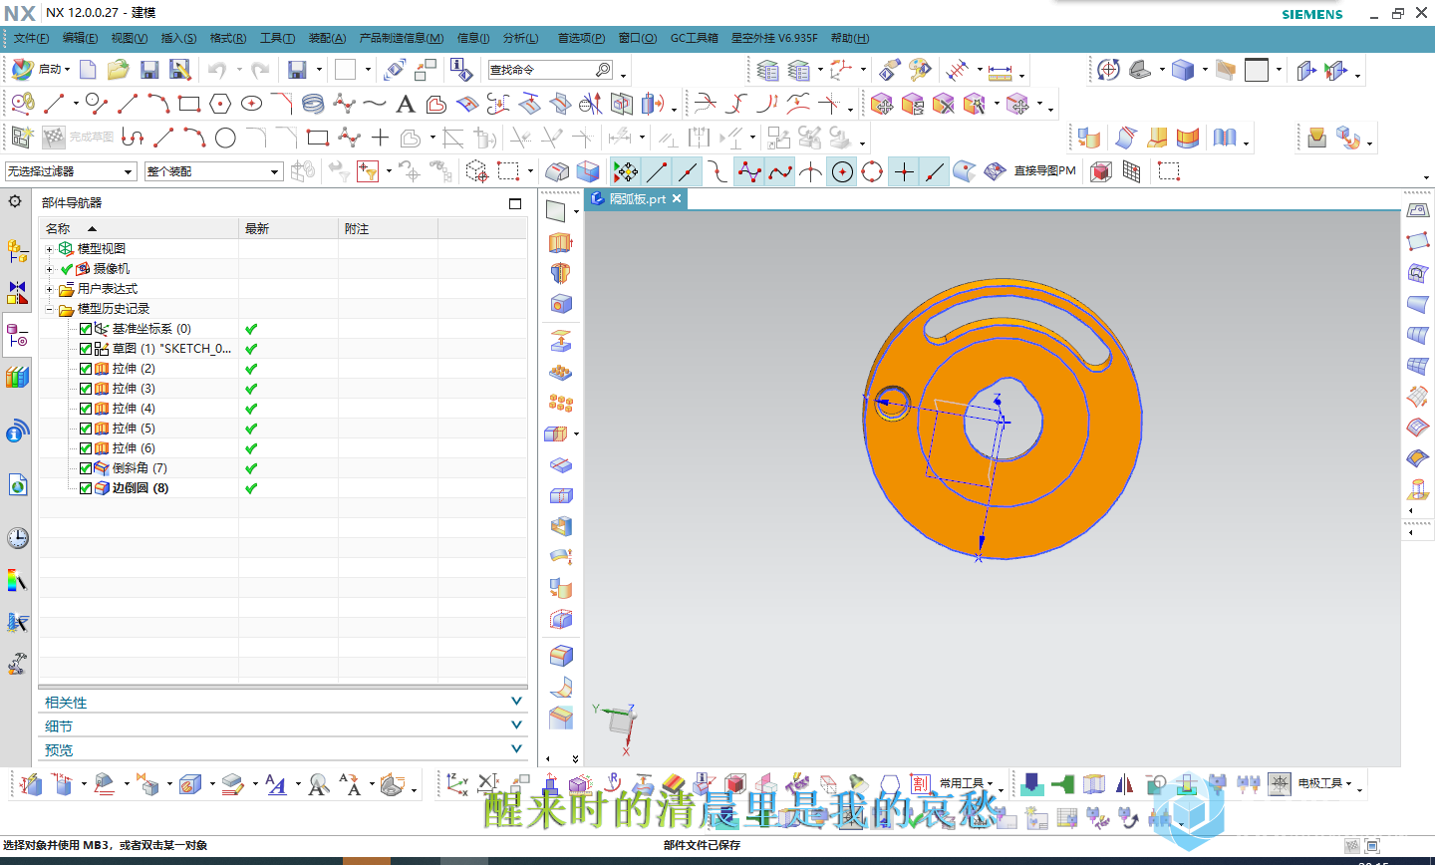
Task: Collapse the 模型历史记录 tree node
Action: (49, 309)
